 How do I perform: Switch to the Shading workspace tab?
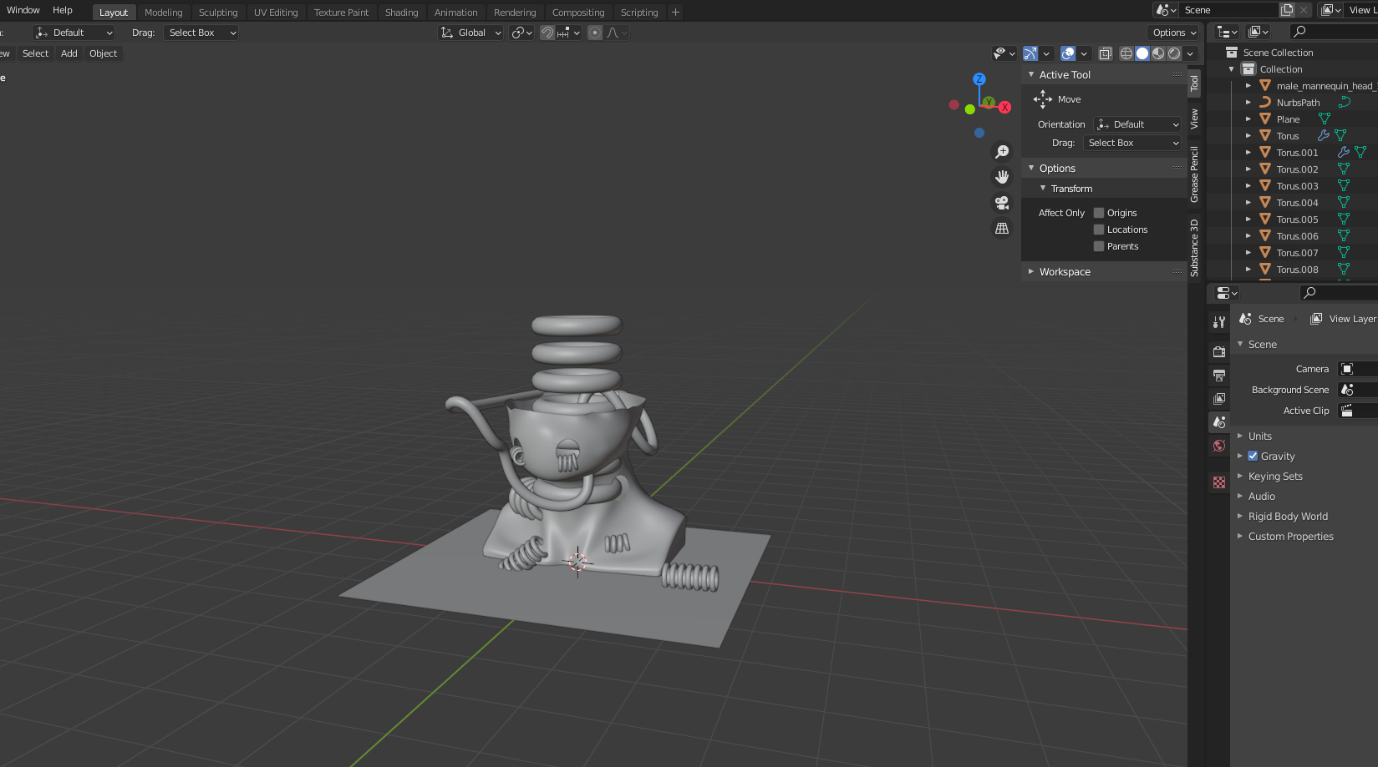point(401,13)
